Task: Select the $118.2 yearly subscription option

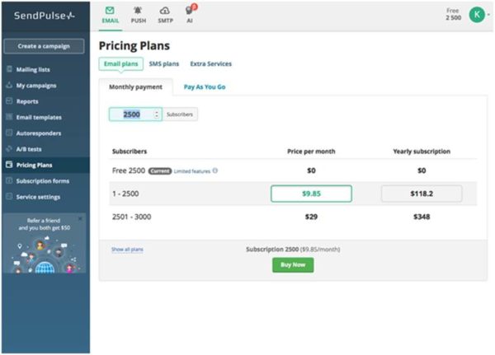Action: point(422,194)
